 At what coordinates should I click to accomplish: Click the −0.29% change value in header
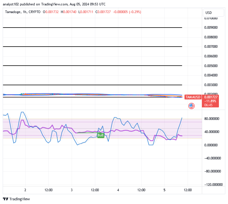pyautogui.click(x=135, y=12)
